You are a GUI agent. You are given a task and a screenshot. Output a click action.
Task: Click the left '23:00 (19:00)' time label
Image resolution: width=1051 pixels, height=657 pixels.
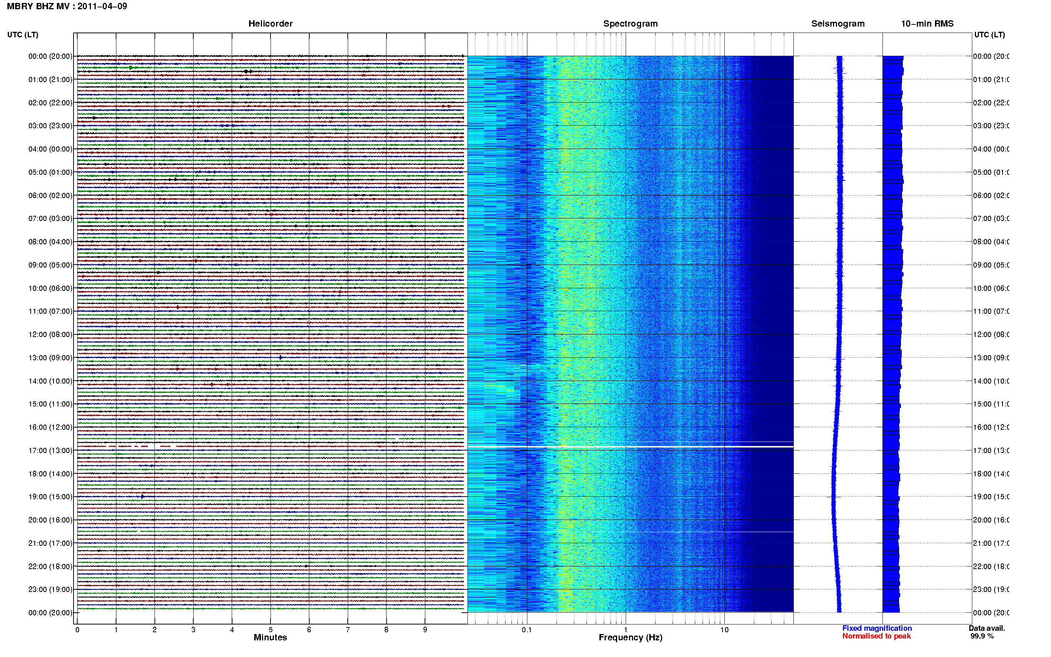pos(50,590)
